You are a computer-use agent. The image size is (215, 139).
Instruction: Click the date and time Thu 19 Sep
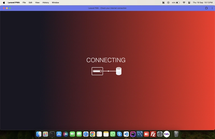203,2
